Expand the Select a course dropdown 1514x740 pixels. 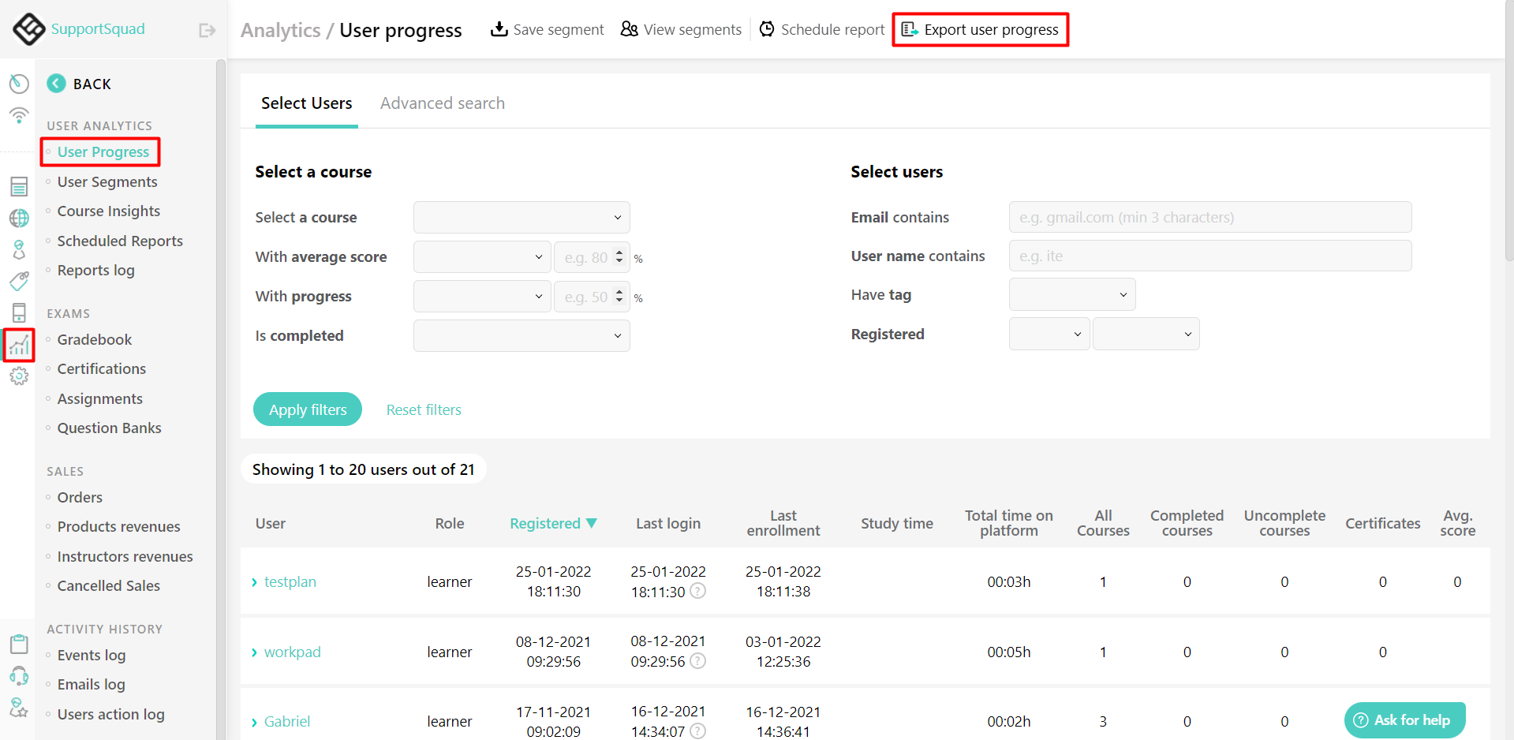(521, 217)
